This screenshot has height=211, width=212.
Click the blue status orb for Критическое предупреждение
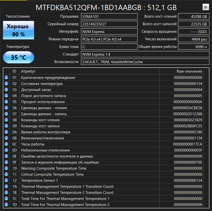coord(6,78)
